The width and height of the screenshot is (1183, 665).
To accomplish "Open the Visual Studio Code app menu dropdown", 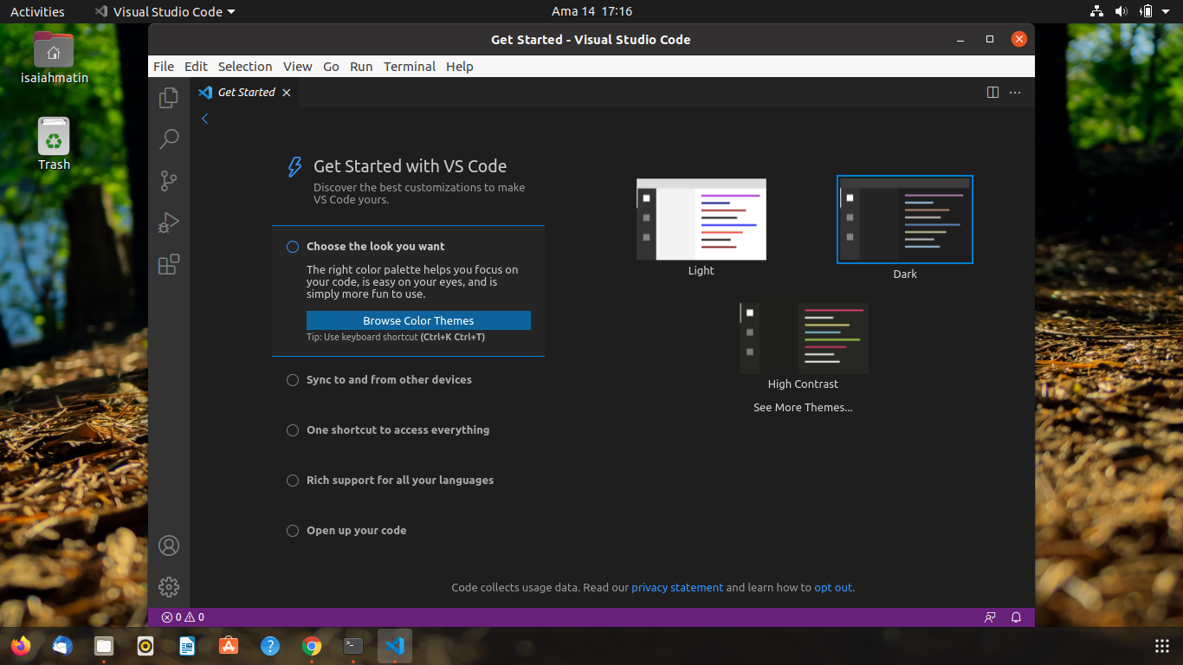I will point(165,12).
